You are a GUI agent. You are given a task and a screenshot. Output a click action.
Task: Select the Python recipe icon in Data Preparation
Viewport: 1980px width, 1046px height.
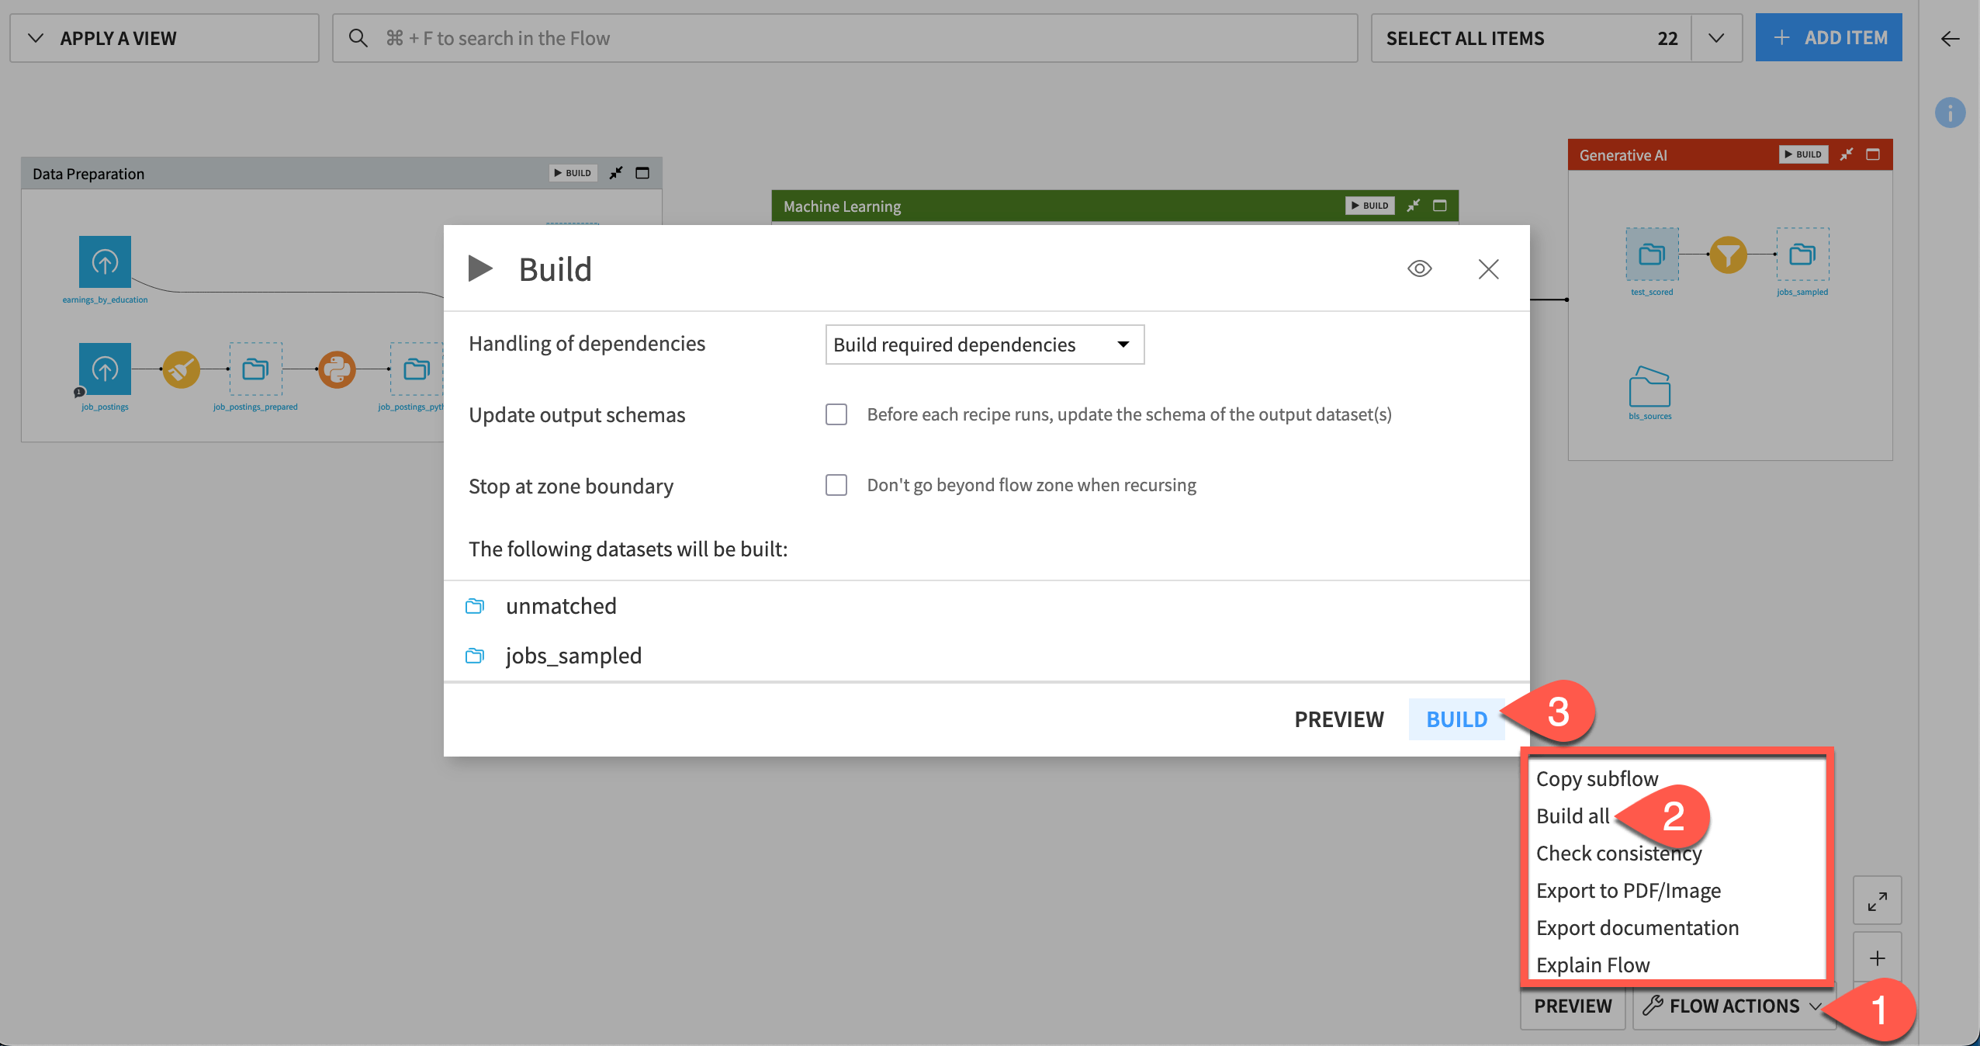pyautogui.click(x=337, y=369)
